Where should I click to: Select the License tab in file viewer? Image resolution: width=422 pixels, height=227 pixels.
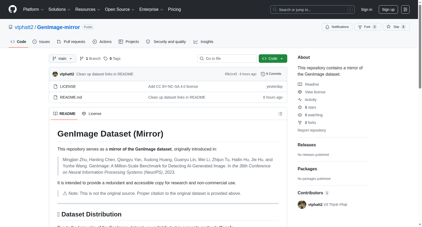(92, 114)
